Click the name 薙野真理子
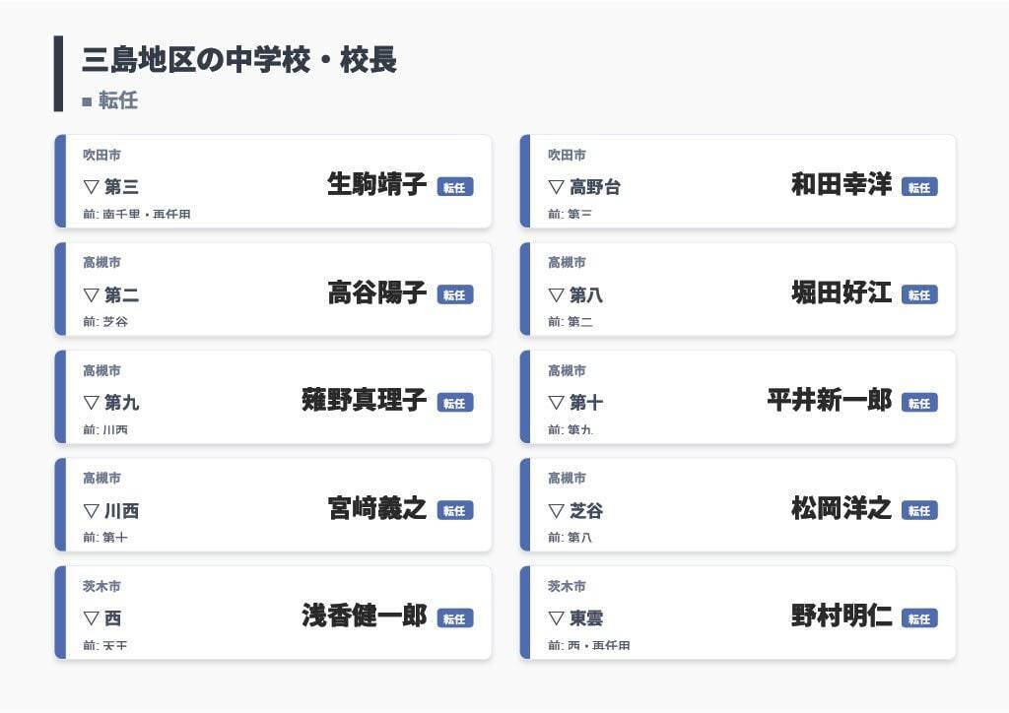 click(x=364, y=400)
